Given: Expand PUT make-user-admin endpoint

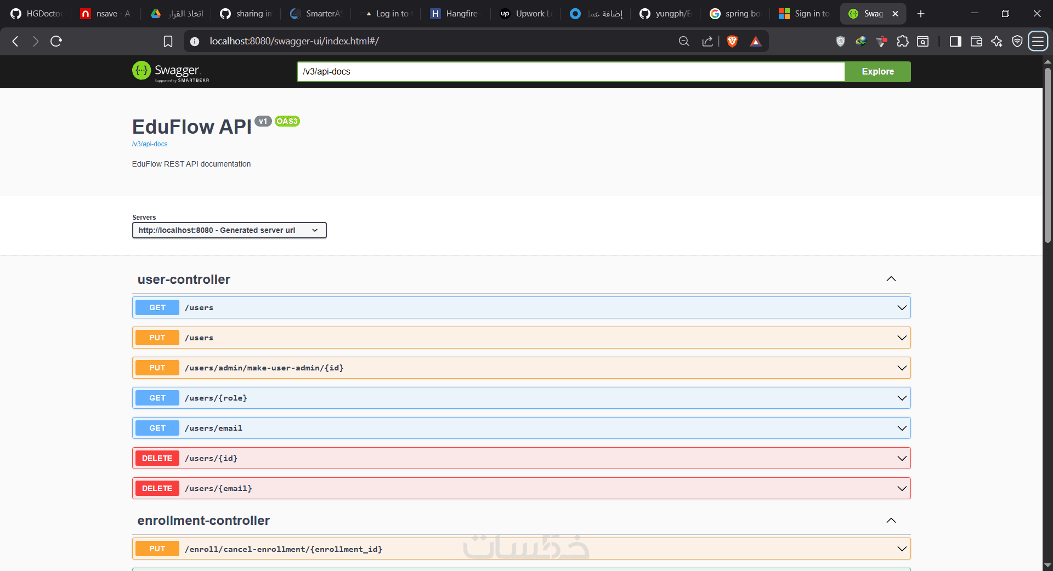Looking at the screenshot, I should [x=521, y=368].
